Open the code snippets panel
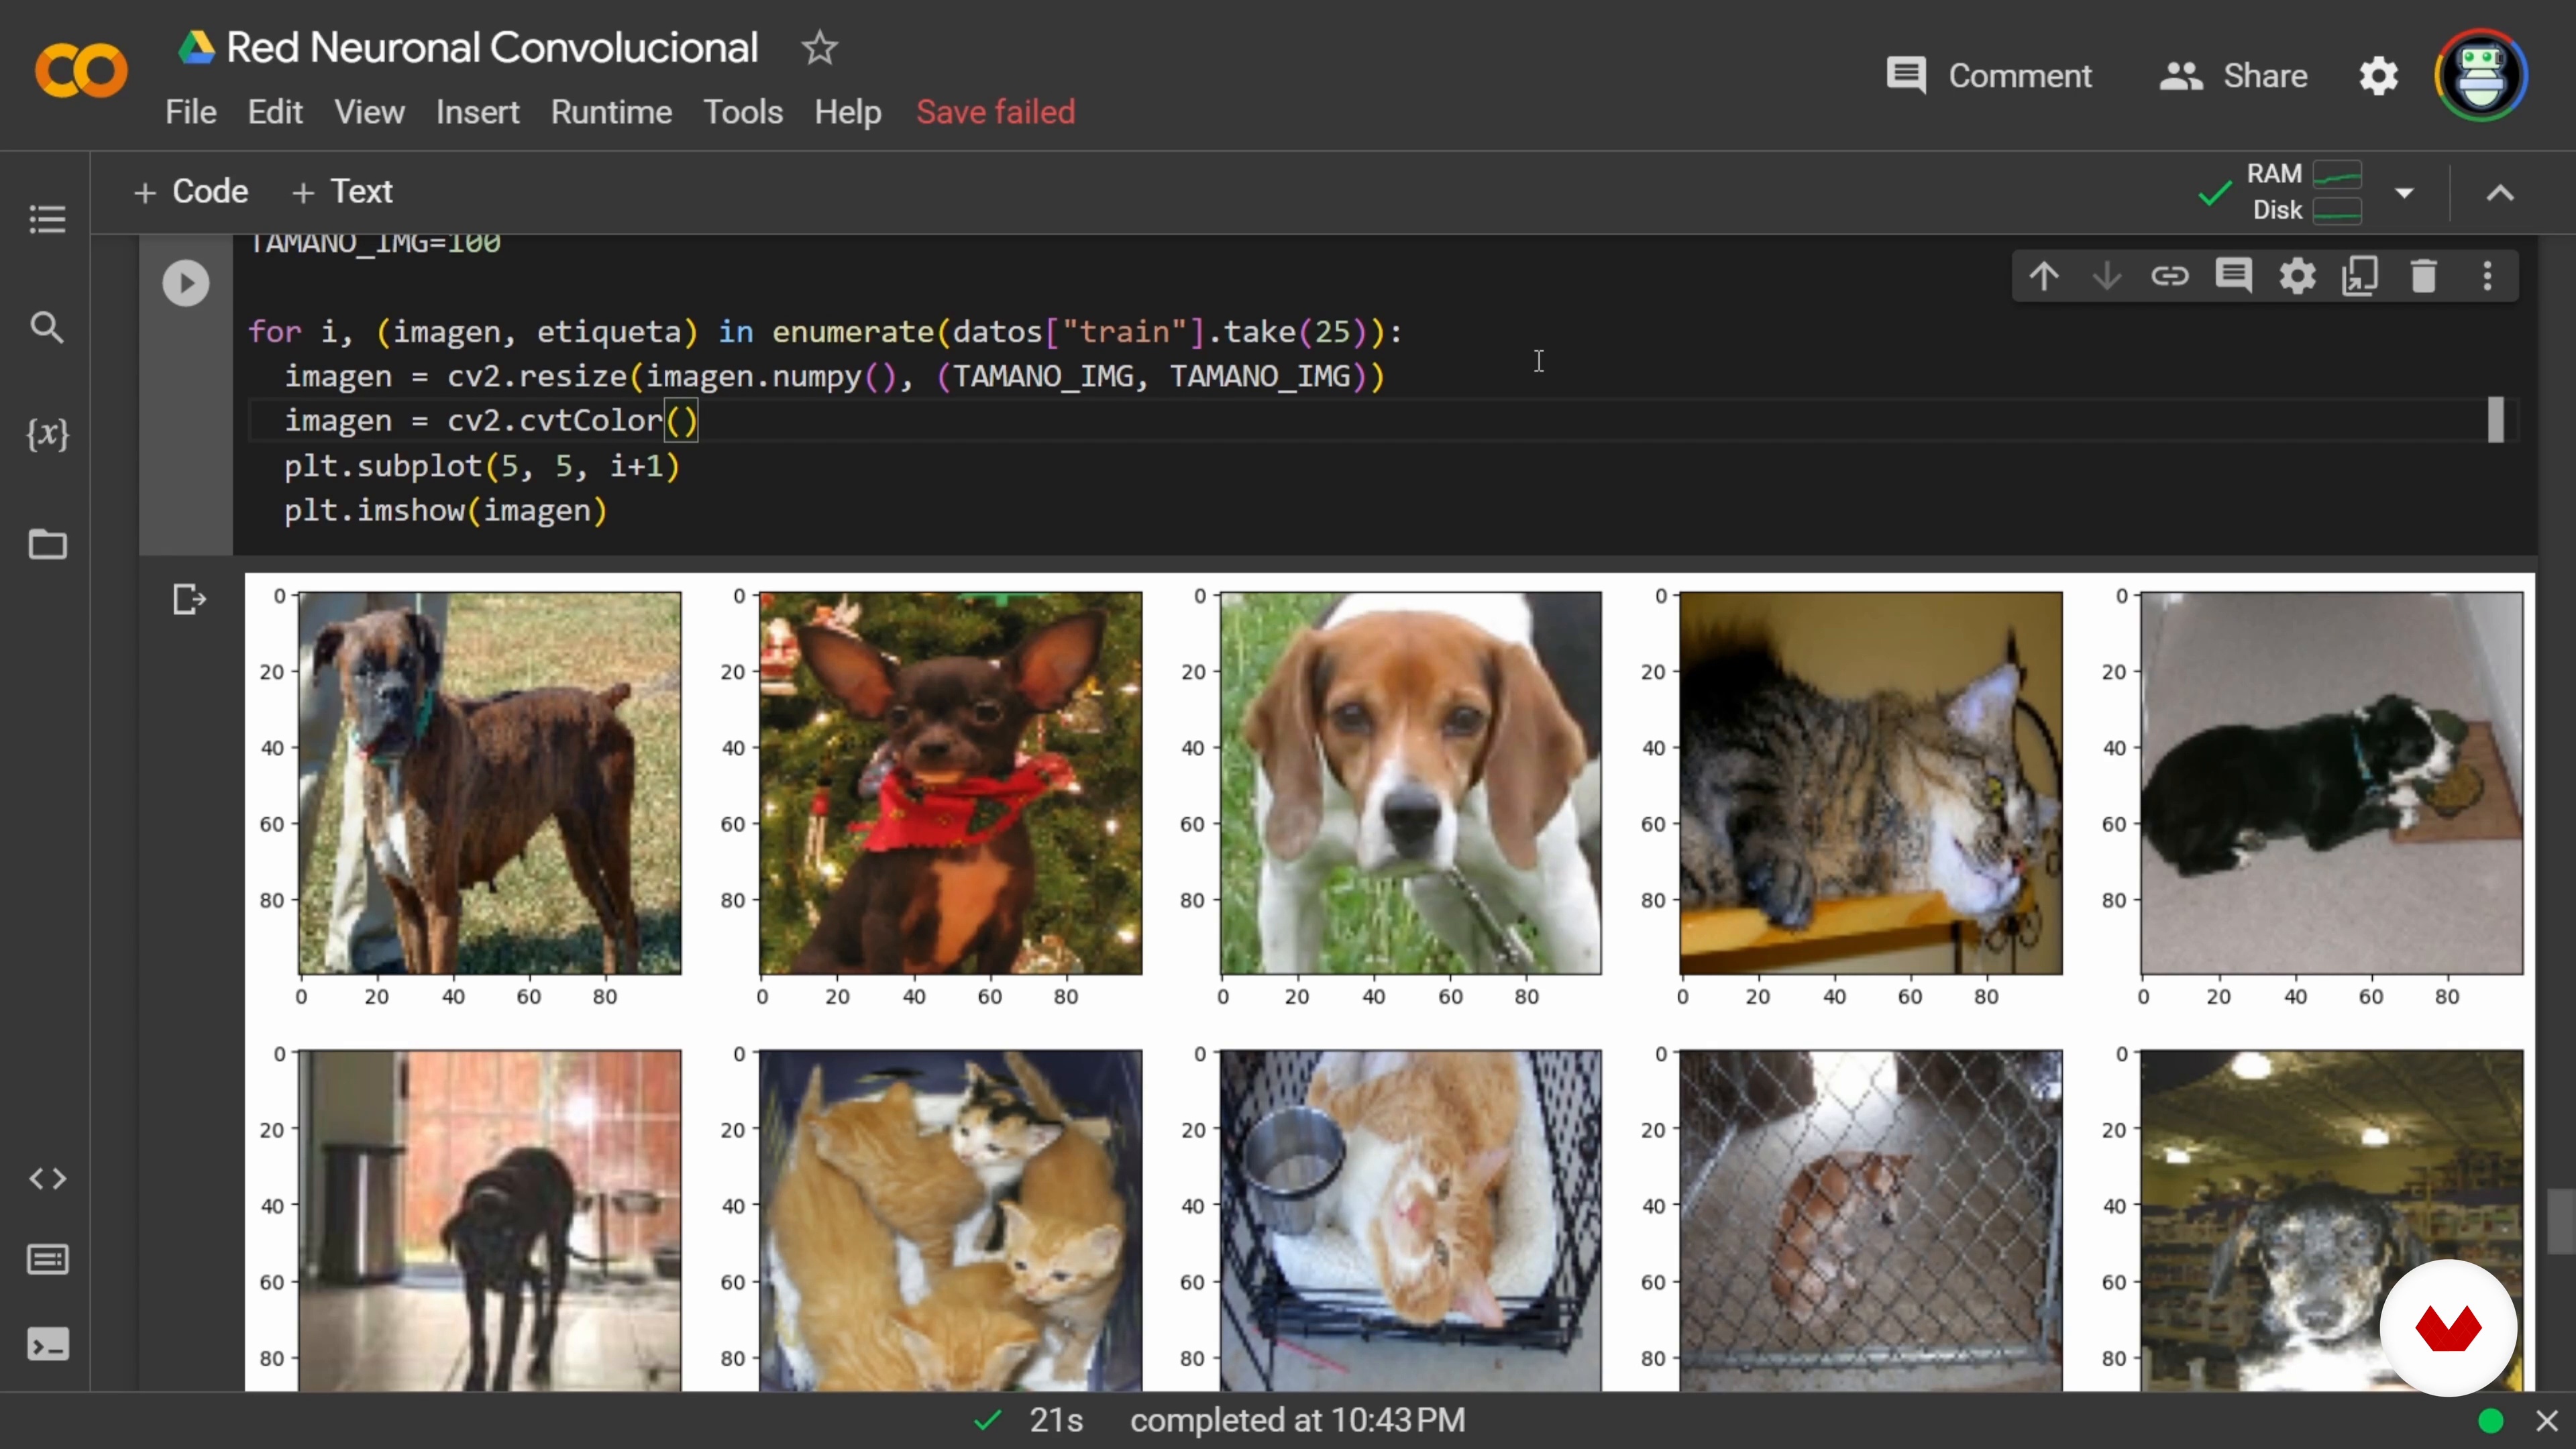The image size is (2576, 1449). point(47,1179)
